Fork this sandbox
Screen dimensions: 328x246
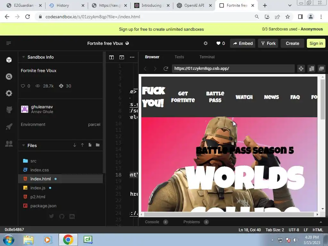pos(268,43)
